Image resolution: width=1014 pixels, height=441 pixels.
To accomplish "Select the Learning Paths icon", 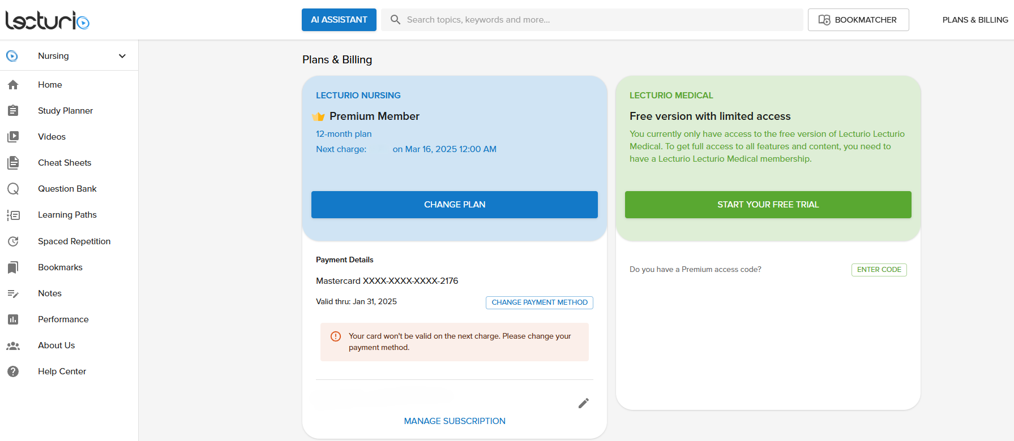I will (14, 214).
